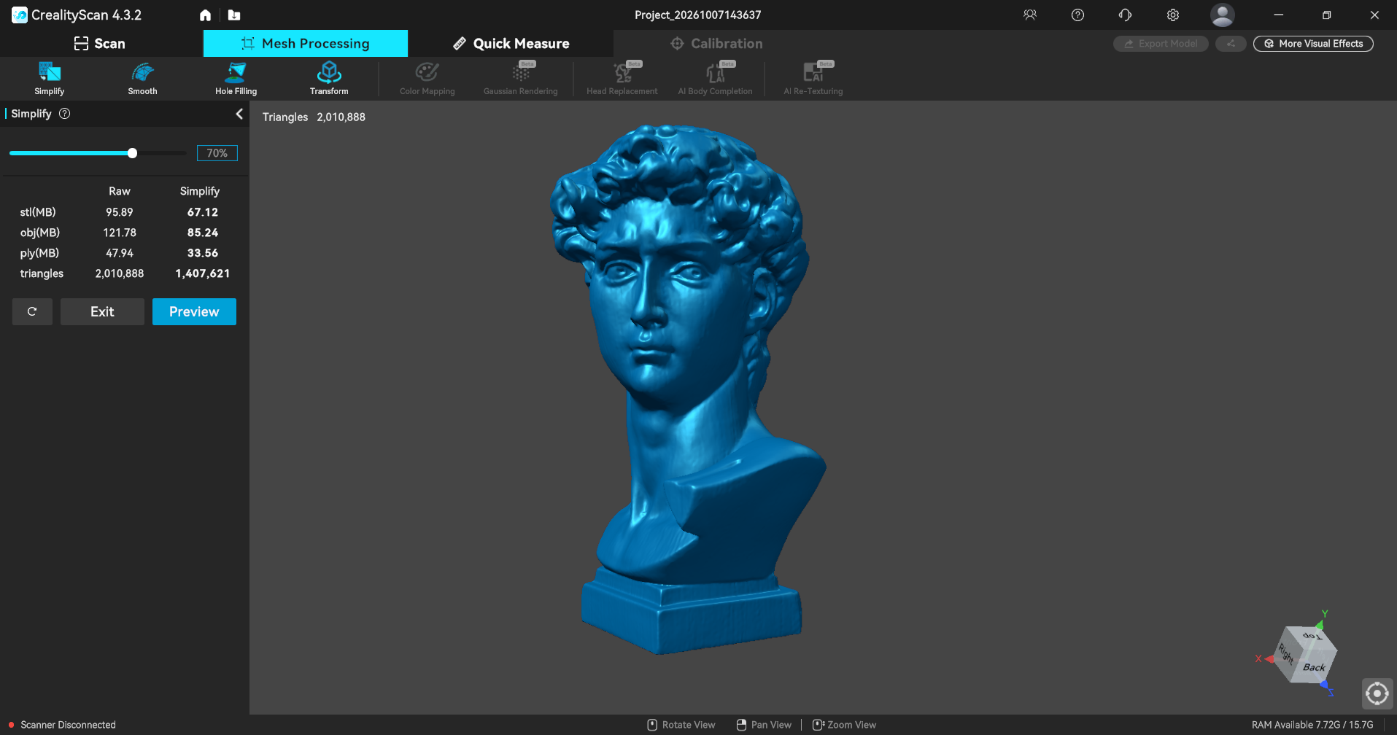
Task: Open Gaussian Rendering tool
Action: (x=520, y=78)
